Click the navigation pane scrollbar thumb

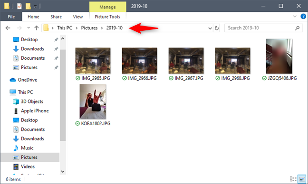click(63, 95)
